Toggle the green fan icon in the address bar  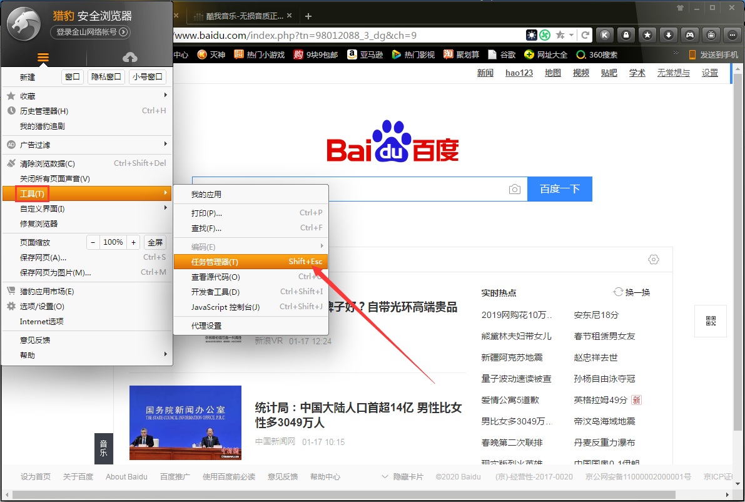tap(544, 35)
